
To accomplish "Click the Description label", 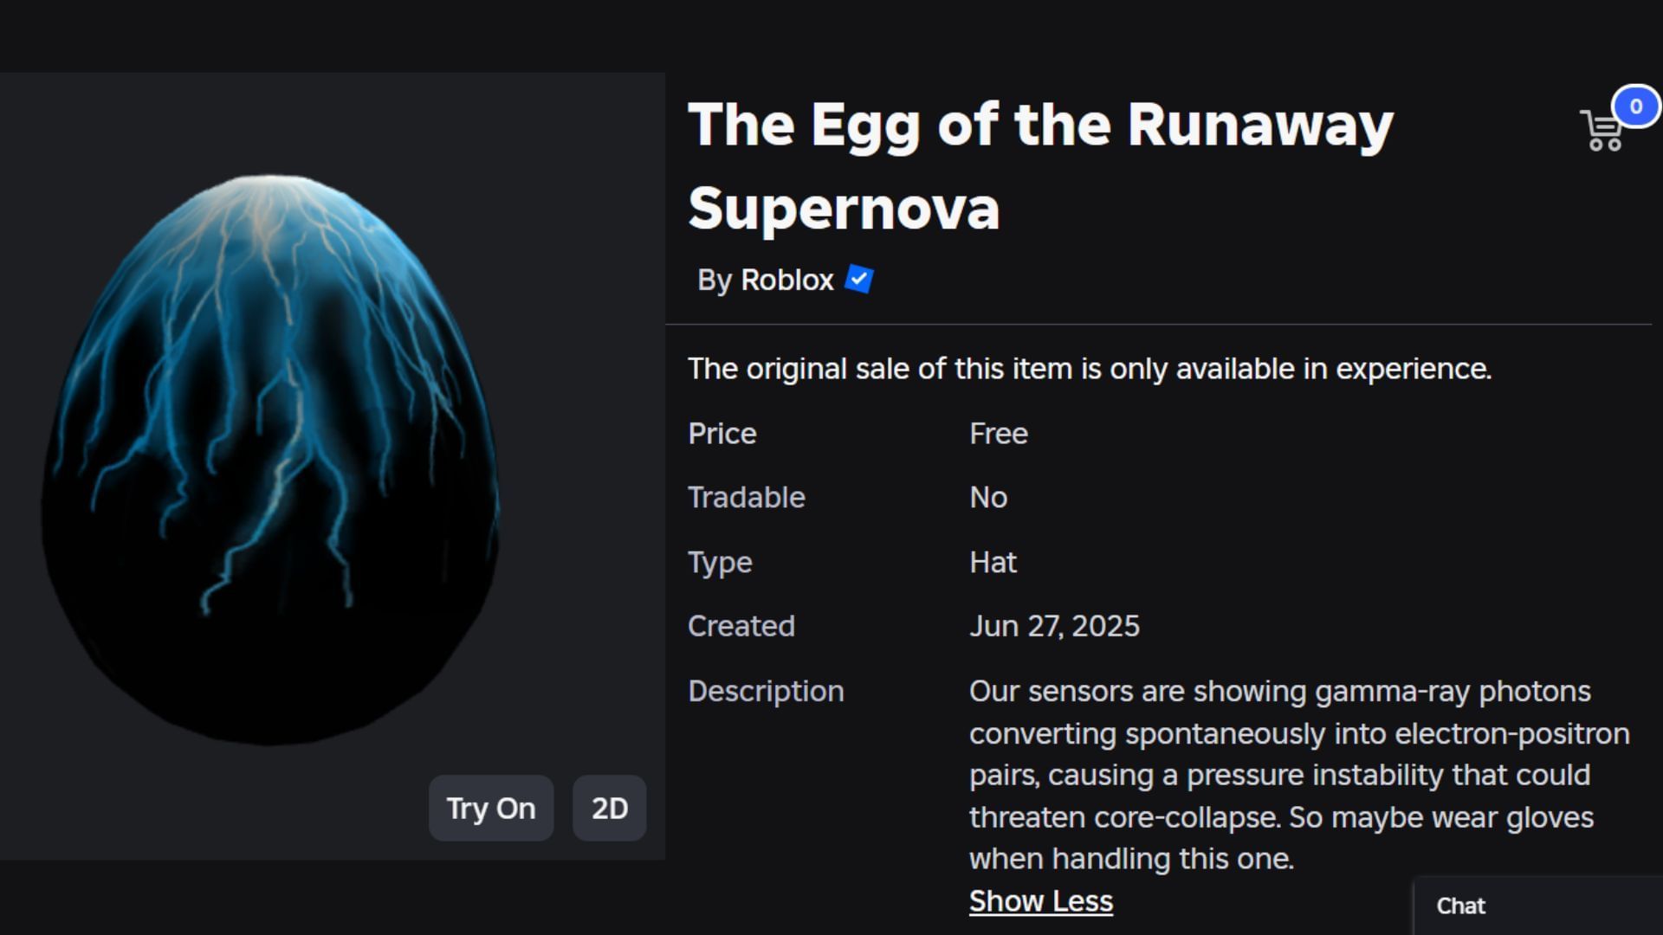I will (765, 691).
